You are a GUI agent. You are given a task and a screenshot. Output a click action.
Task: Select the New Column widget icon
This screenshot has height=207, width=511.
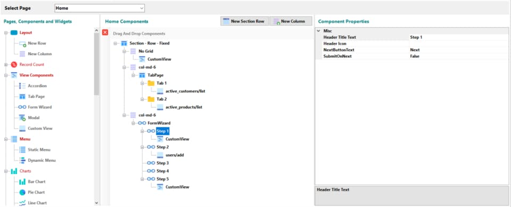pyautogui.click(x=22, y=54)
